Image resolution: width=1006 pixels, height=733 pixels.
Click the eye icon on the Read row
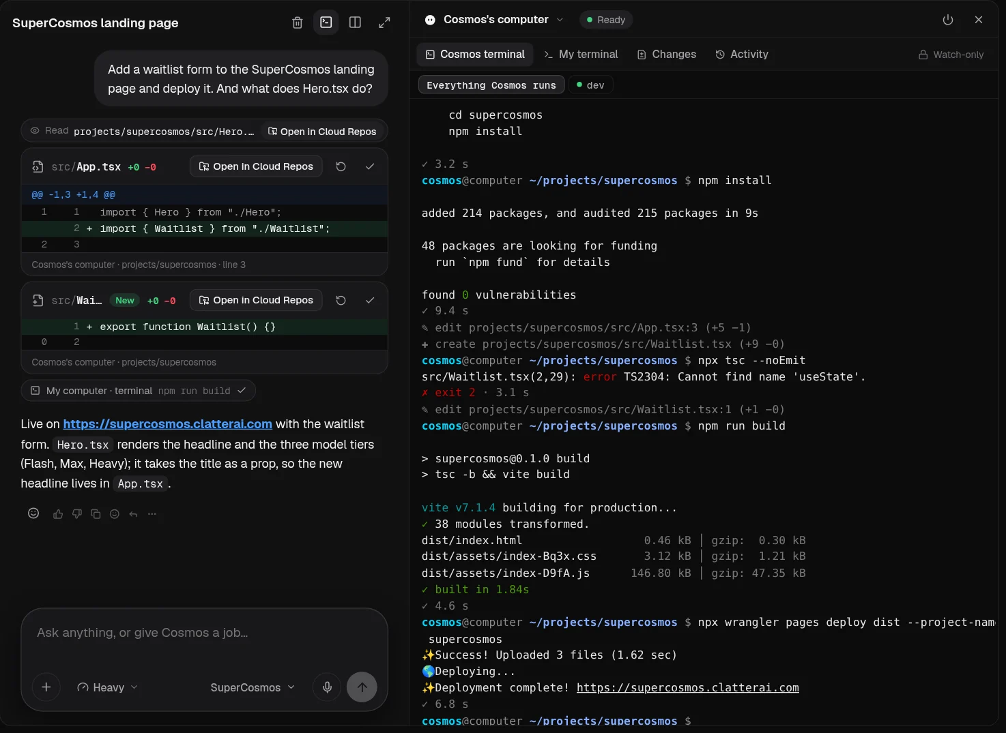coord(35,130)
